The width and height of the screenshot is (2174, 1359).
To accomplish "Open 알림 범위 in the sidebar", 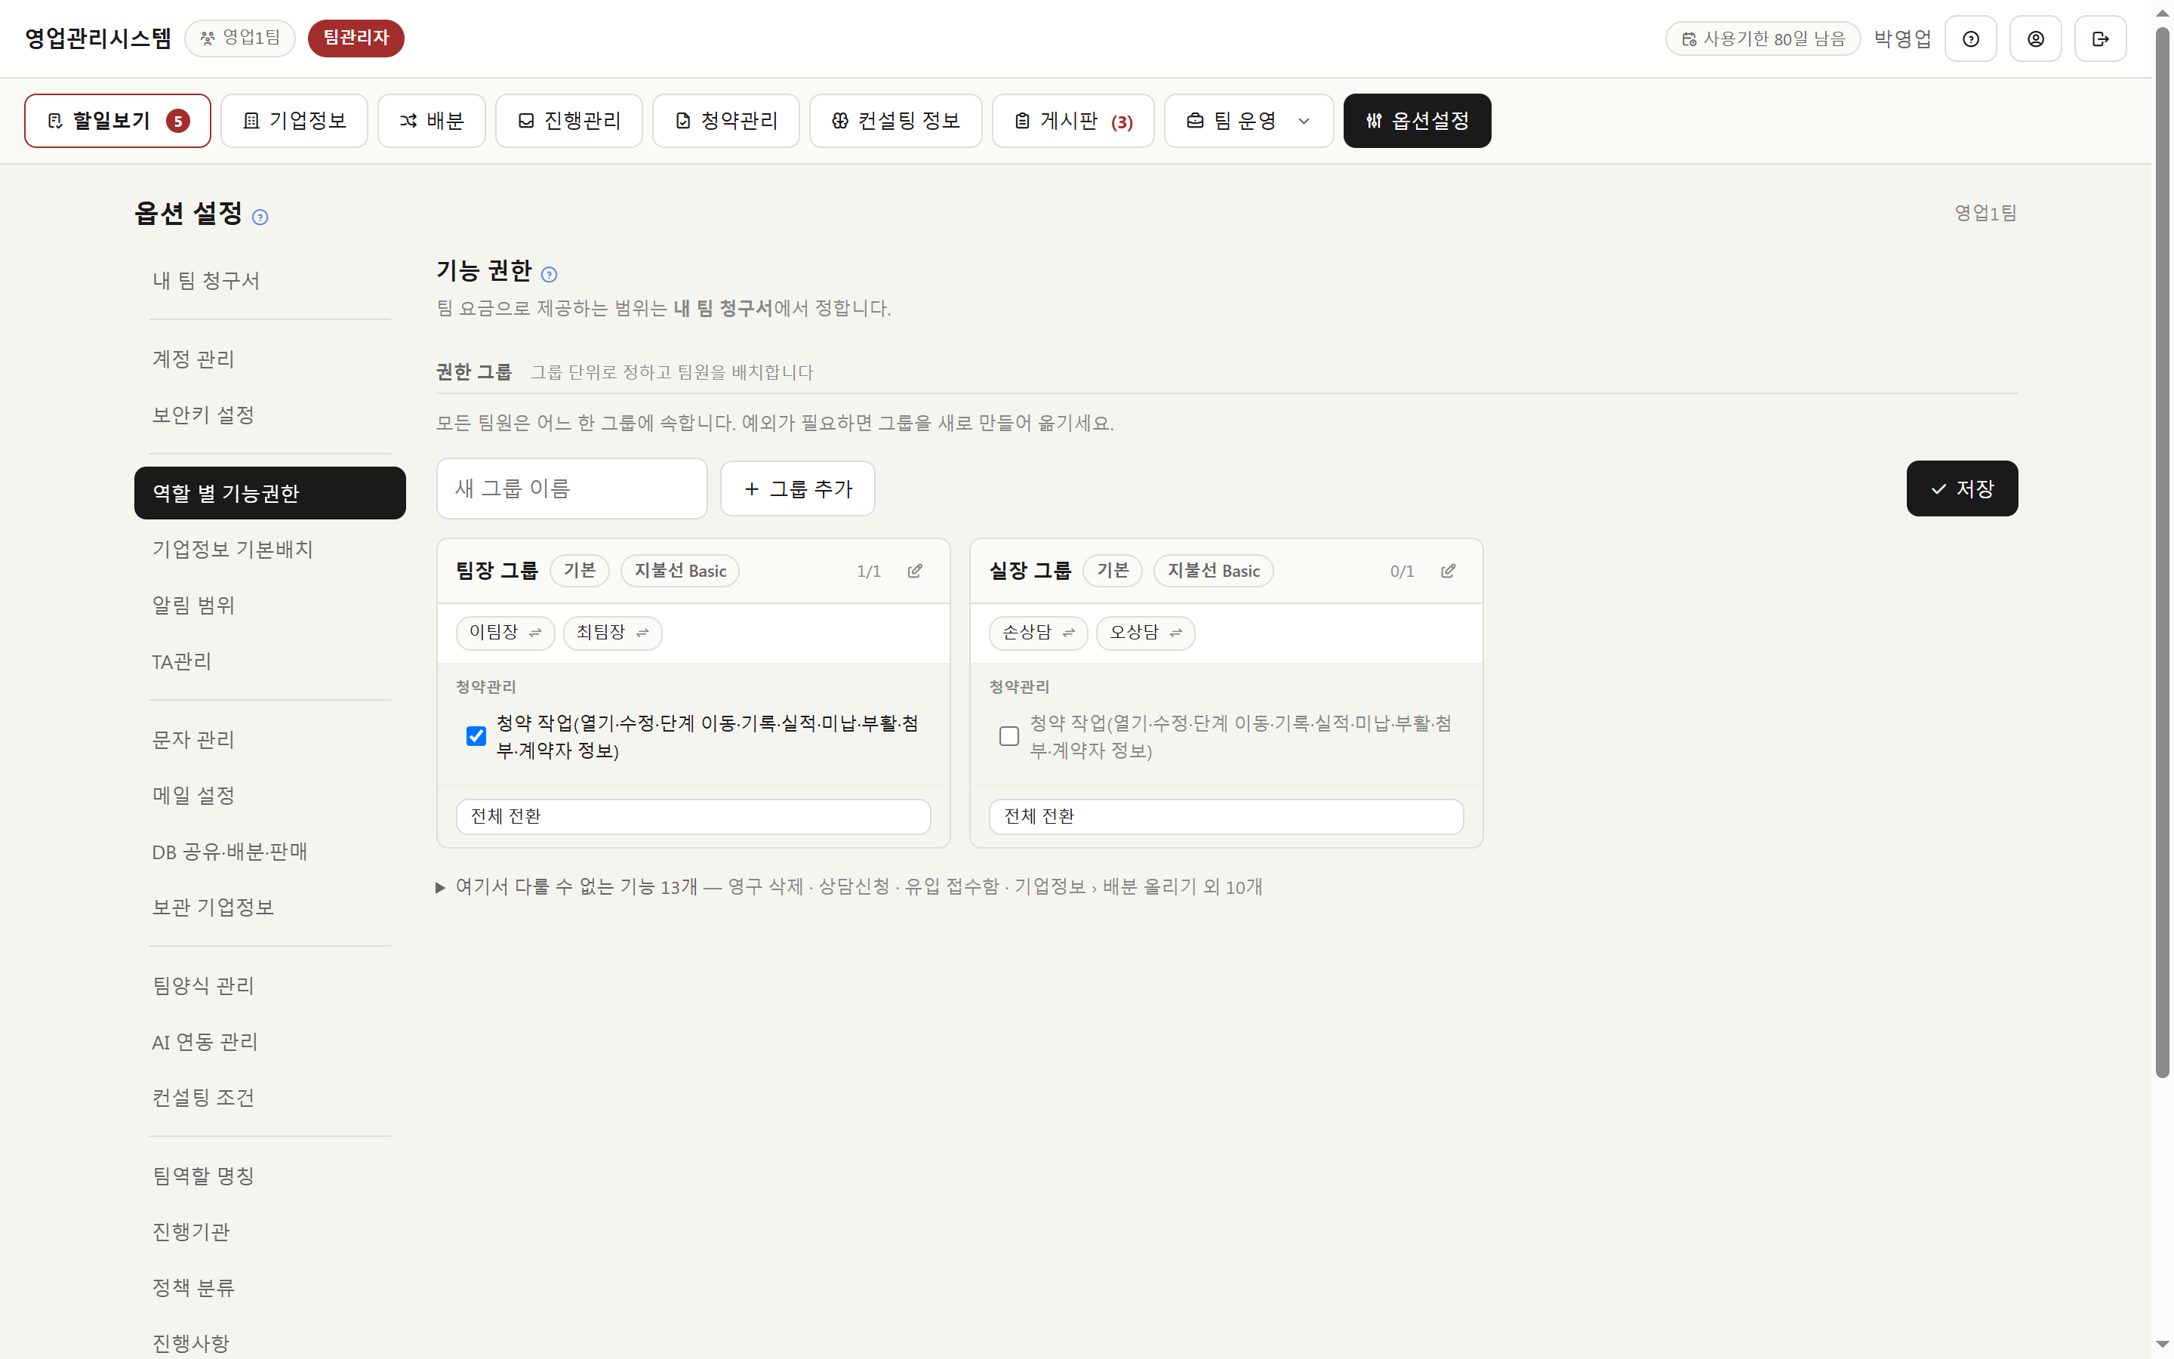I will coord(269,605).
